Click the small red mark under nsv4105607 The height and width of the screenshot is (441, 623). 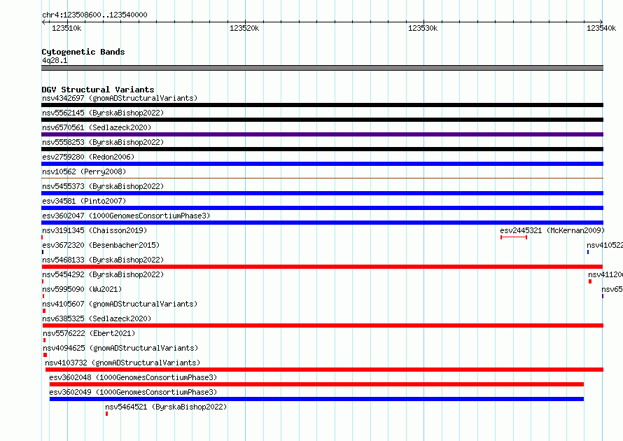pos(44,311)
